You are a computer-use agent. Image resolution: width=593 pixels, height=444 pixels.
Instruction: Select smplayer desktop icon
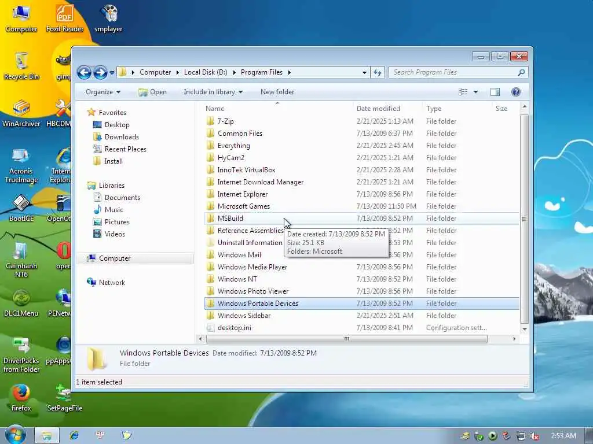coord(108,19)
